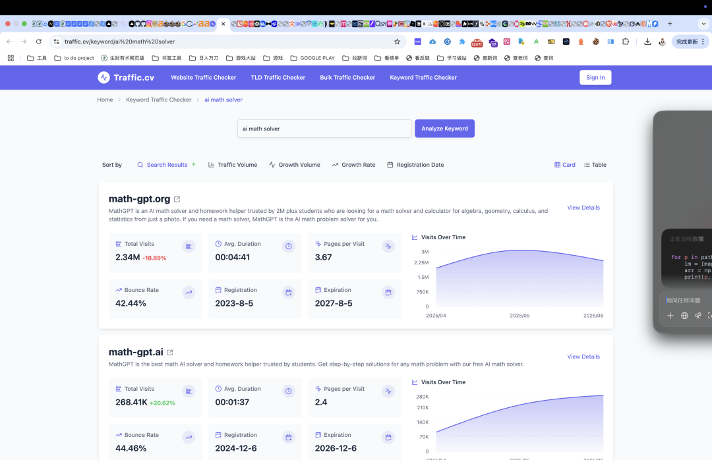The height and width of the screenshot is (460, 712).
Task: Switch to Card view
Action: click(564, 165)
